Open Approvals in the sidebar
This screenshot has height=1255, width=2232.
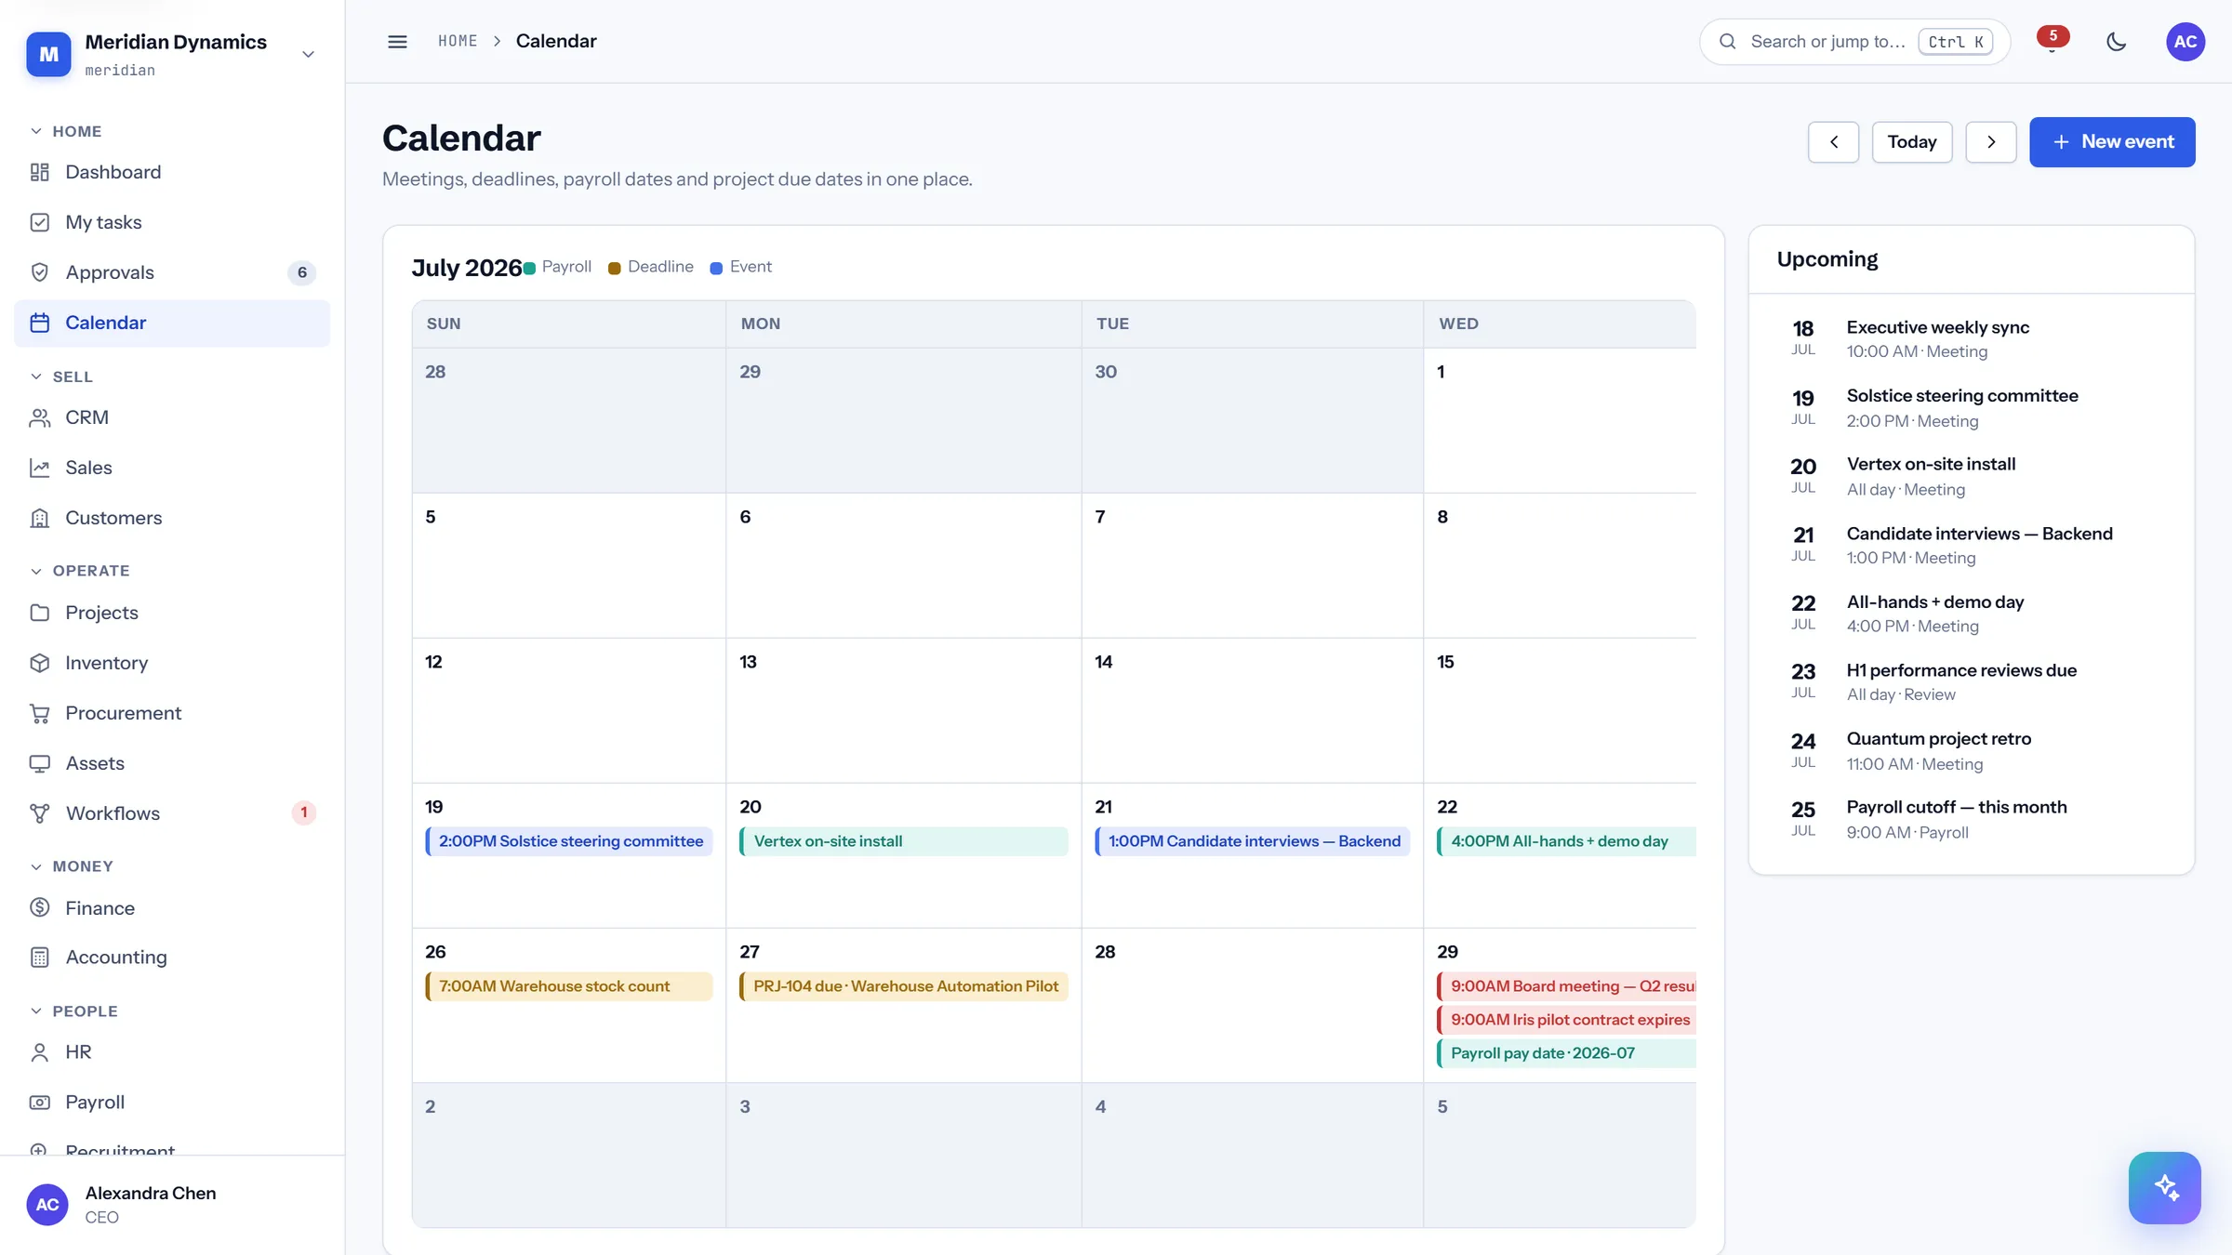click(x=172, y=272)
